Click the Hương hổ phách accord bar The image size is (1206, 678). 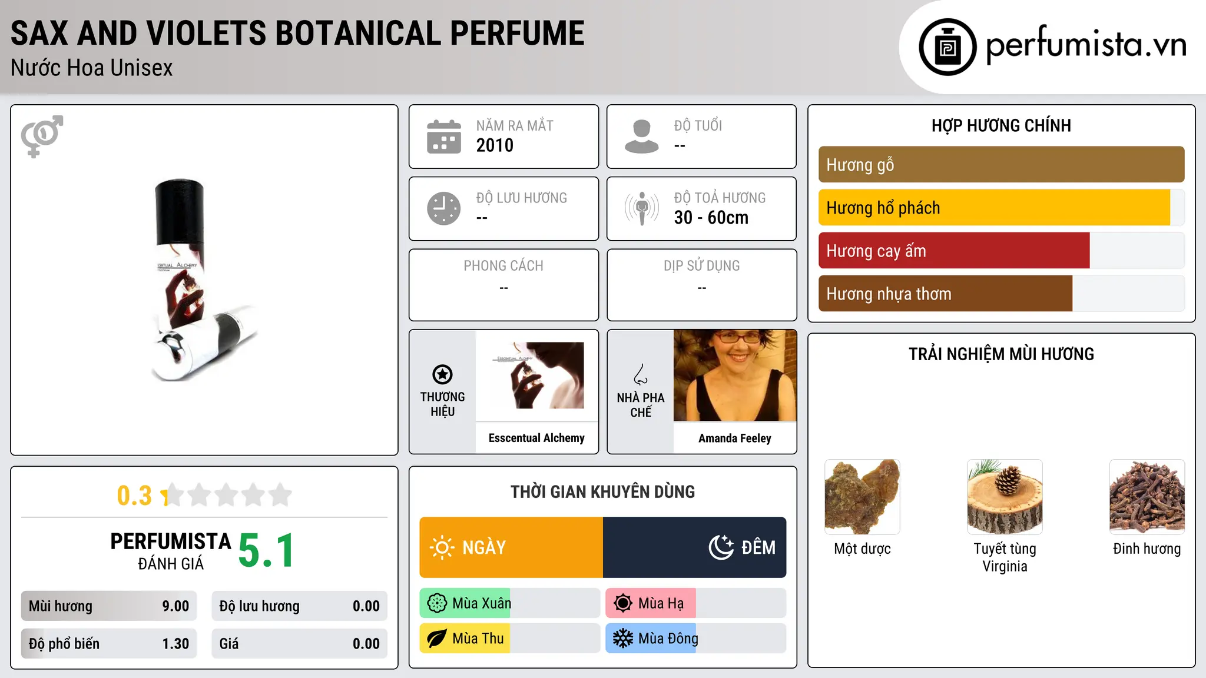tap(1001, 208)
